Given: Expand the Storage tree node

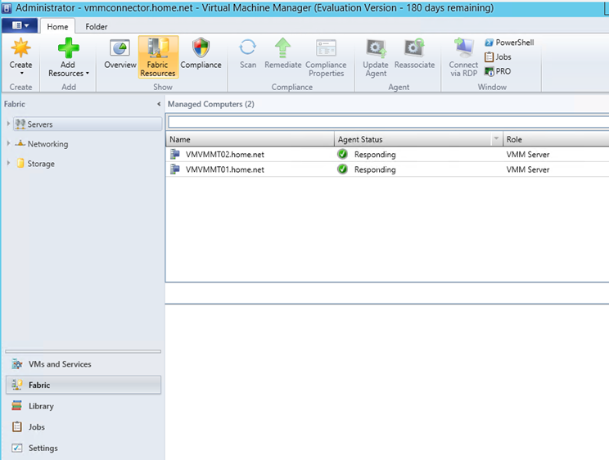Looking at the screenshot, I should point(8,163).
